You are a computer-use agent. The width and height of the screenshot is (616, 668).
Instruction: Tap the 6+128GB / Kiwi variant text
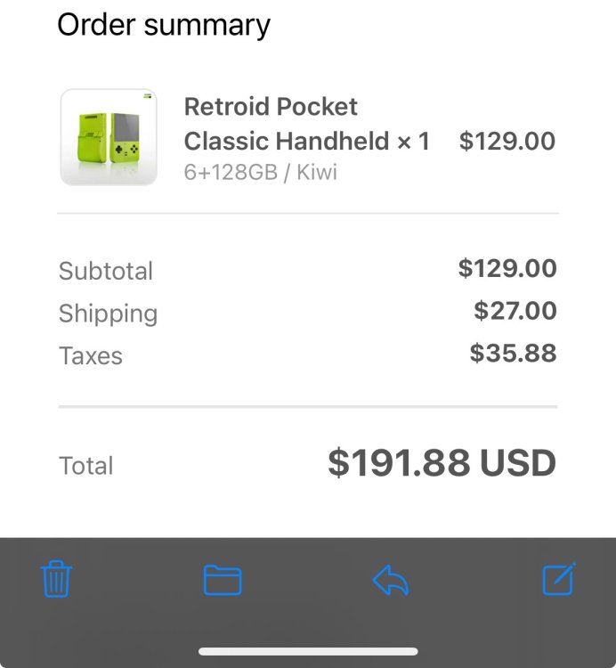coord(260,172)
